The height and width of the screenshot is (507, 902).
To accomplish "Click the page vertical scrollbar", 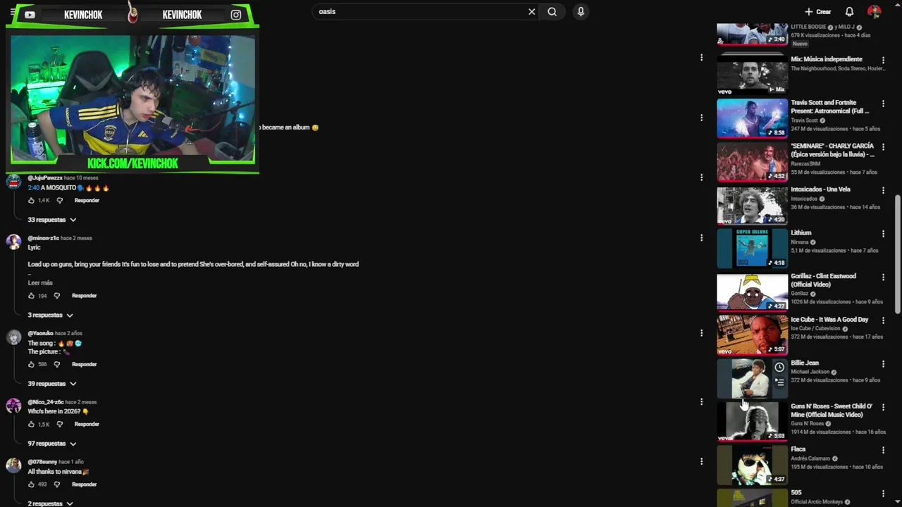I will click(897, 254).
